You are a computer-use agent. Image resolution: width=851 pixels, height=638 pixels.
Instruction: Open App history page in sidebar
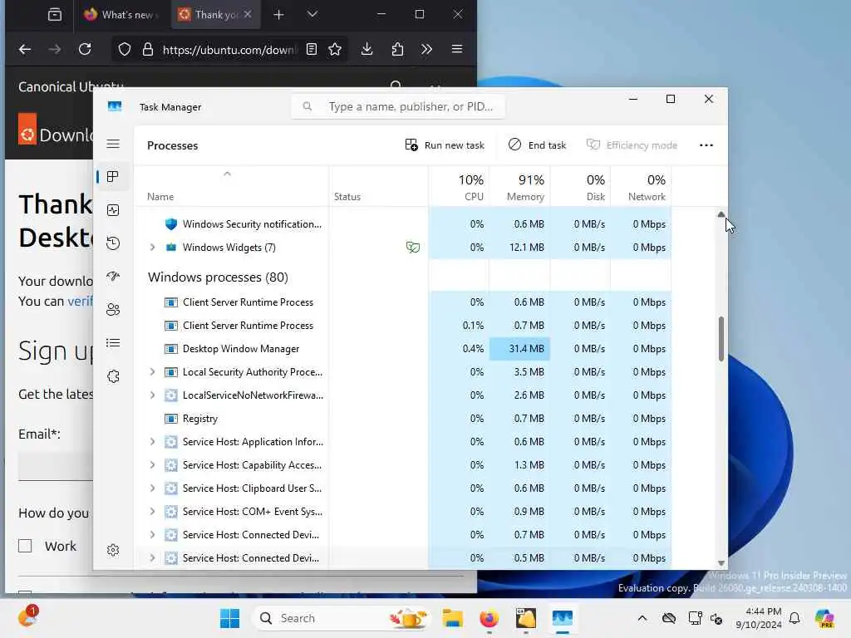(113, 243)
